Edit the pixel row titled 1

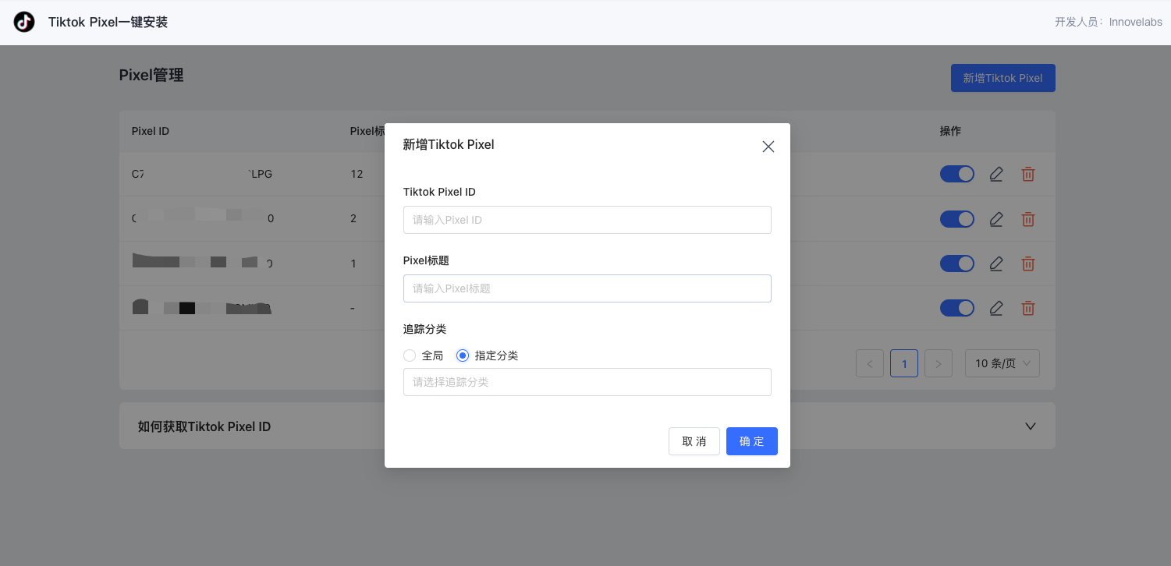coord(995,264)
